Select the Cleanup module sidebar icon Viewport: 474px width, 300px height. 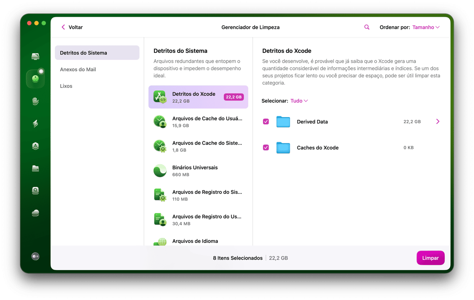(x=35, y=79)
